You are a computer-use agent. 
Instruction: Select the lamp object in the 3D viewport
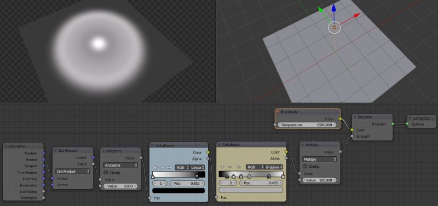pyautogui.click(x=334, y=28)
